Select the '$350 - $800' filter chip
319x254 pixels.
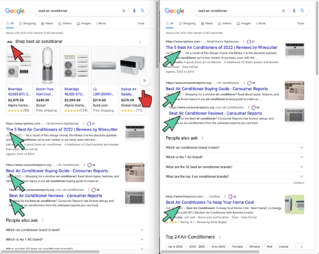tap(197, 246)
